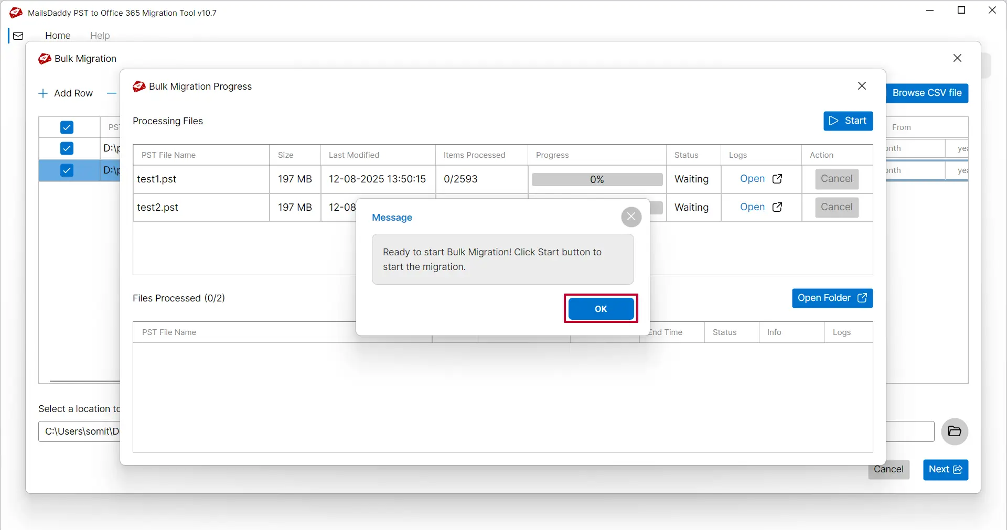Screen dimensions: 1007x530
Task: Open the year field selector
Action: [964, 149]
